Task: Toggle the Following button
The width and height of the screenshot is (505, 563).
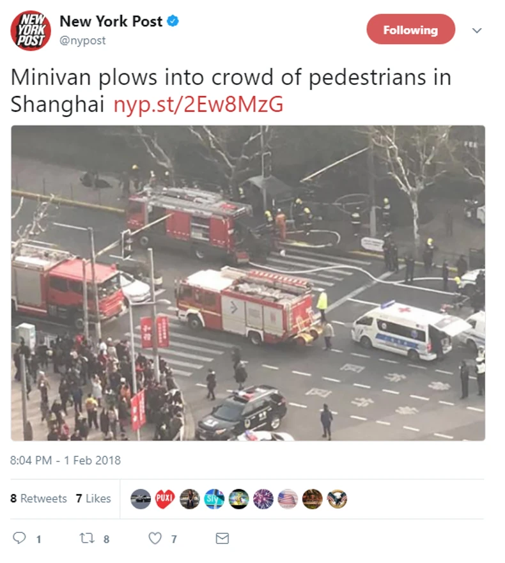Action: tap(410, 29)
